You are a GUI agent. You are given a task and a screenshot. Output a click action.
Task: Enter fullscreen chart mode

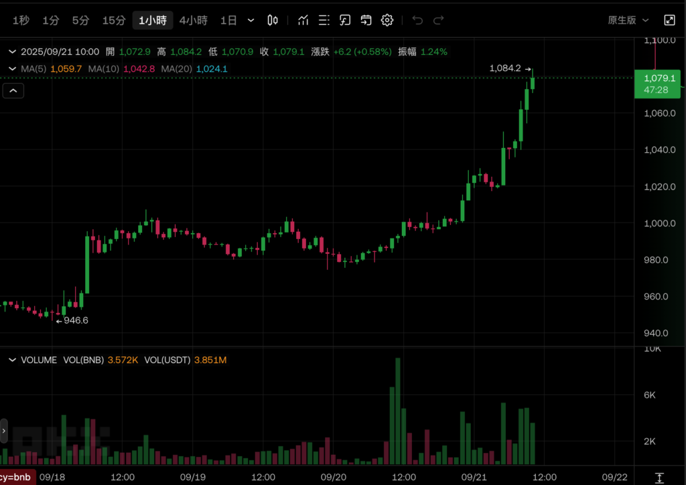tap(669, 20)
